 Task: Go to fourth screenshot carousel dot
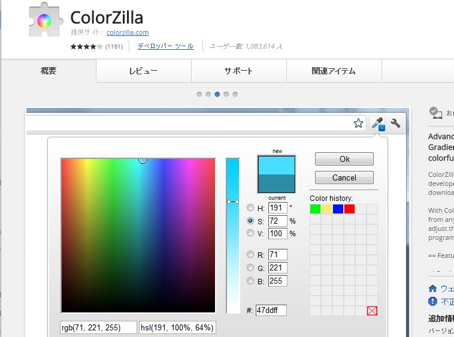pos(226,94)
